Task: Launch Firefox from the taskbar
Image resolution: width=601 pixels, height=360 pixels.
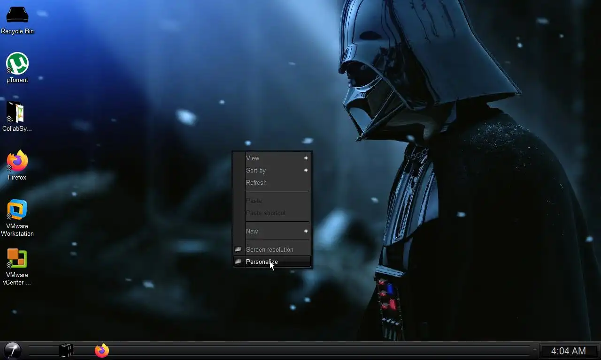Action: 102,350
